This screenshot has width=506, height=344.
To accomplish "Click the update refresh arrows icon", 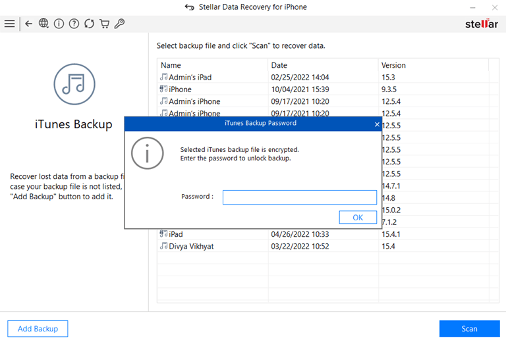I will coord(89,24).
